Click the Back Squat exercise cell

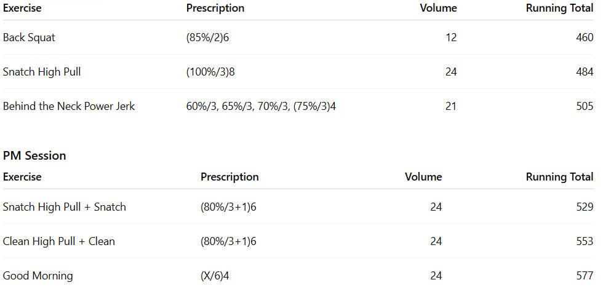click(x=29, y=37)
